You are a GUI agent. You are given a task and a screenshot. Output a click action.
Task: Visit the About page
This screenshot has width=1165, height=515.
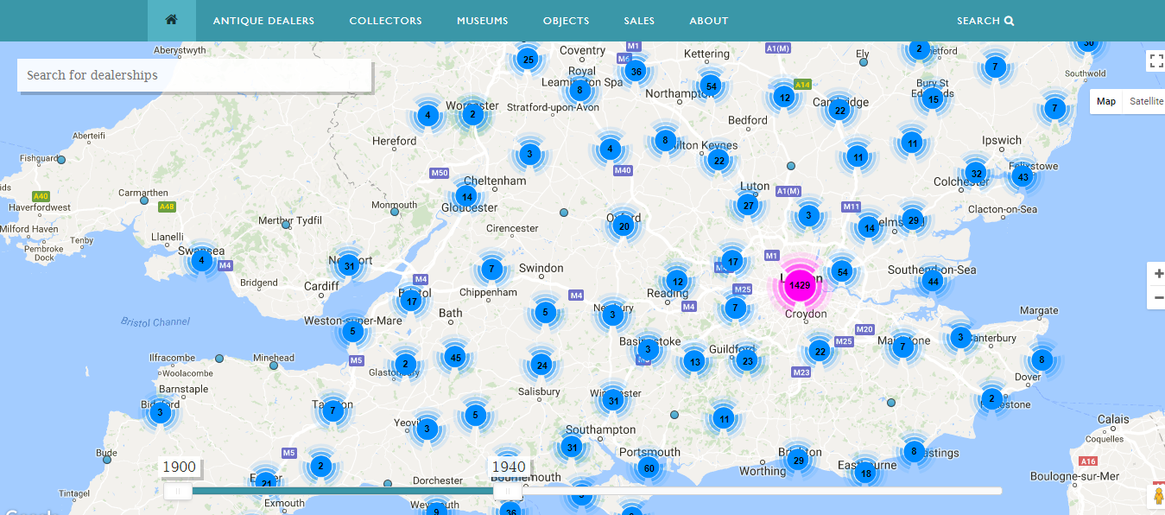[x=708, y=21]
